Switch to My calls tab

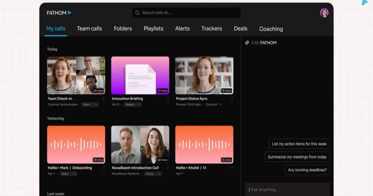click(56, 29)
